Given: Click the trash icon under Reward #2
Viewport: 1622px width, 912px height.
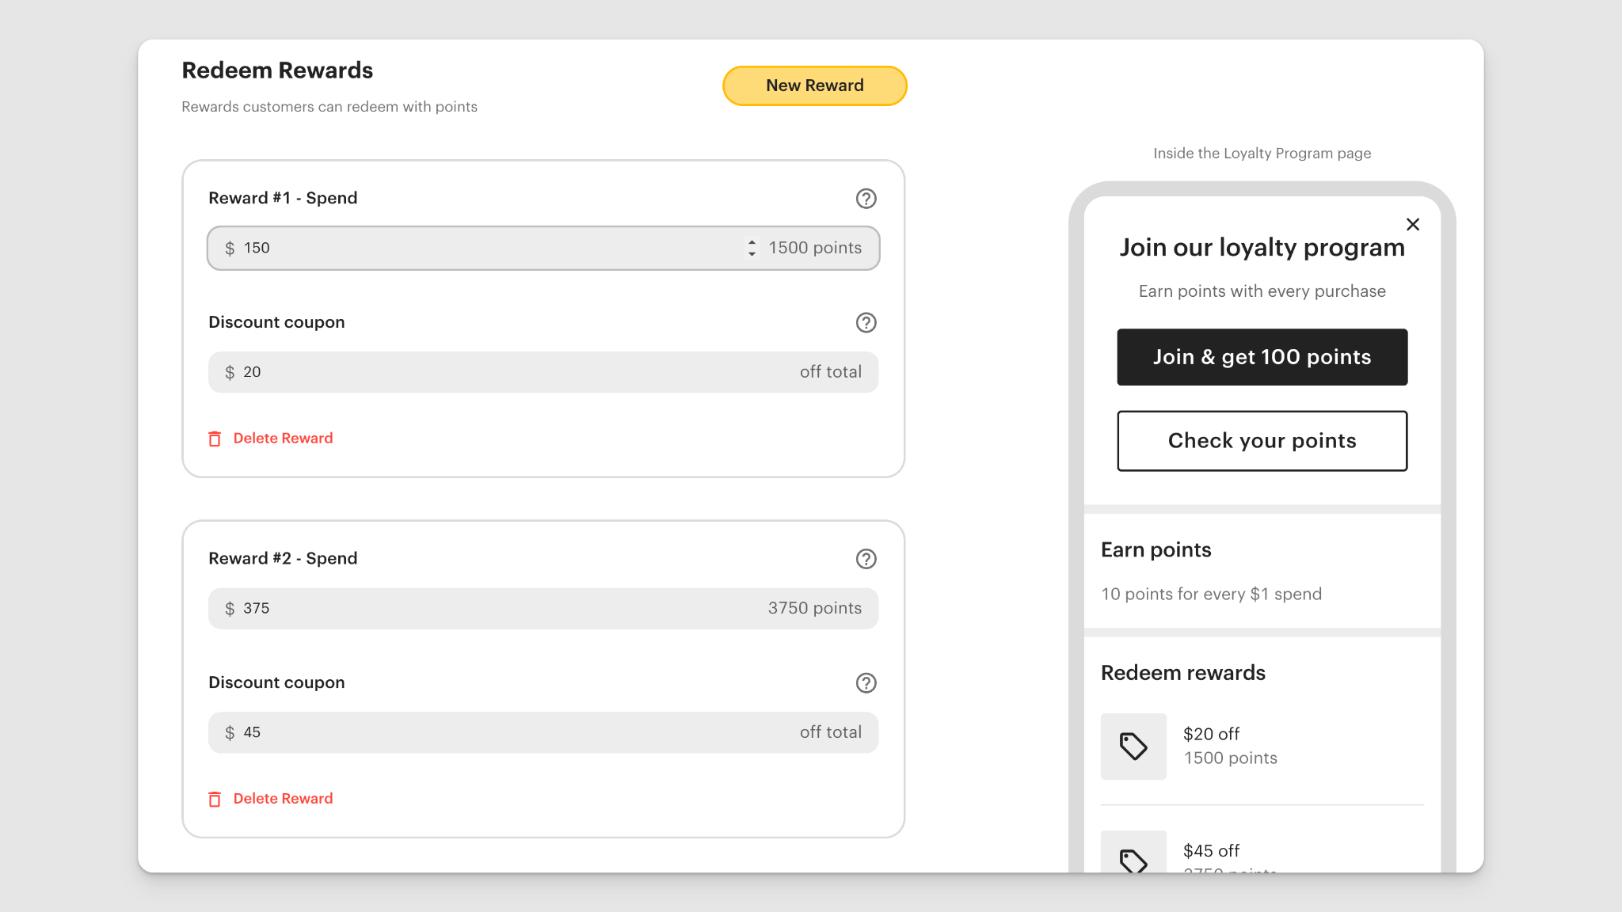Looking at the screenshot, I should (215, 798).
